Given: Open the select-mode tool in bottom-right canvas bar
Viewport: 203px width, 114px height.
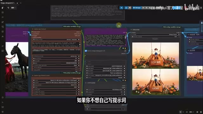Looking at the screenshot, I should point(180,112).
